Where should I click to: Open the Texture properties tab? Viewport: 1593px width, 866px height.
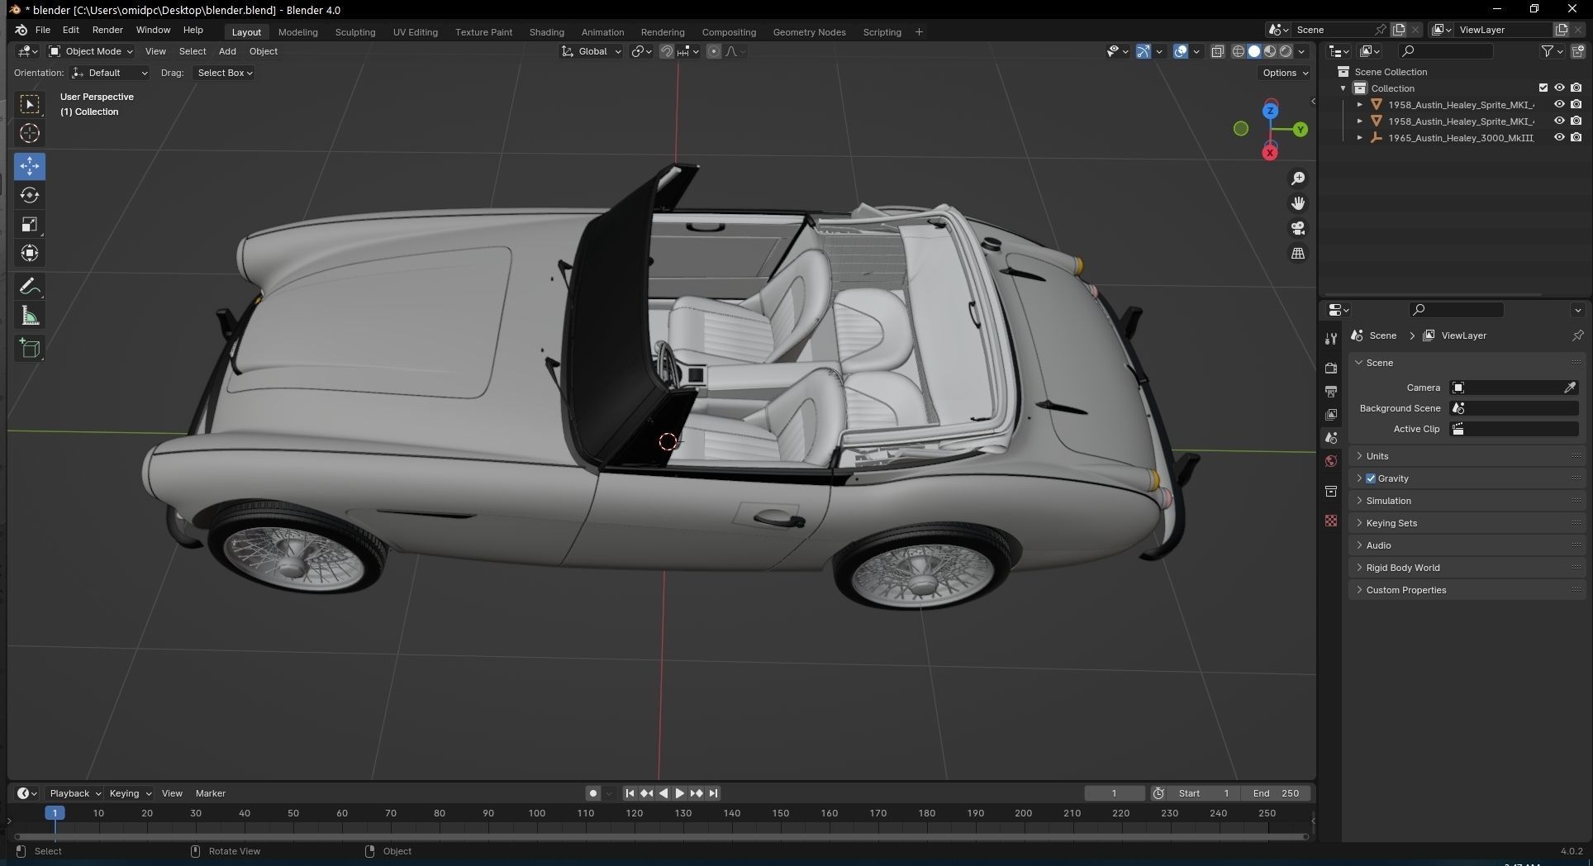click(x=1331, y=521)
